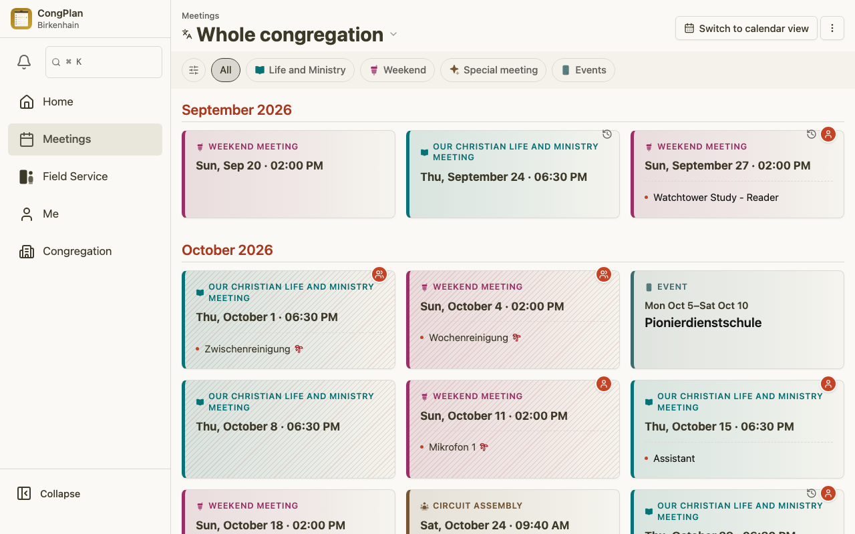The width and height of the screenshot is (855, 534).
Task: Open the filter settings sliders icon
Action: coord(194,70)
